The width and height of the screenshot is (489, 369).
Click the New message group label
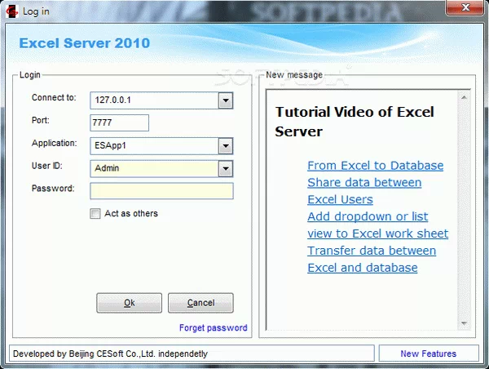coord(294,75)
